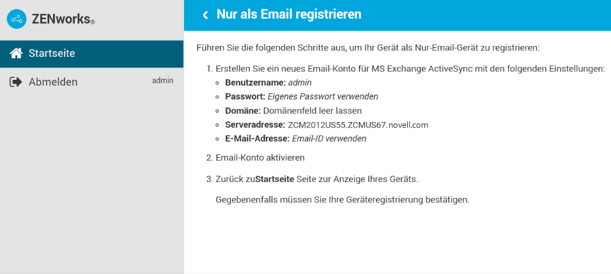This screenshot has height=274, width=611.
Task: Select the Abmelden menu label
Action: [53, 82]
